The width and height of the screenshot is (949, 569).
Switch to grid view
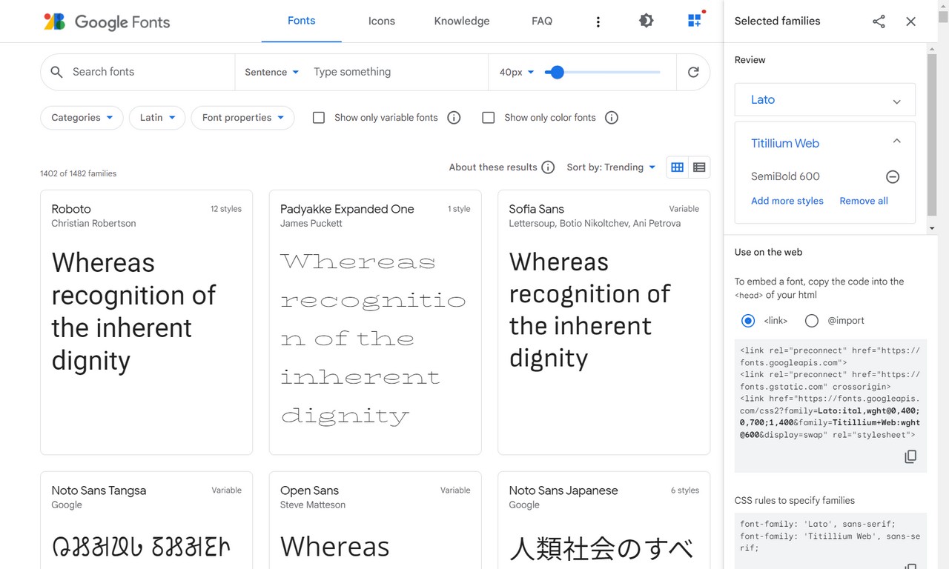click(x=677, y=167)
